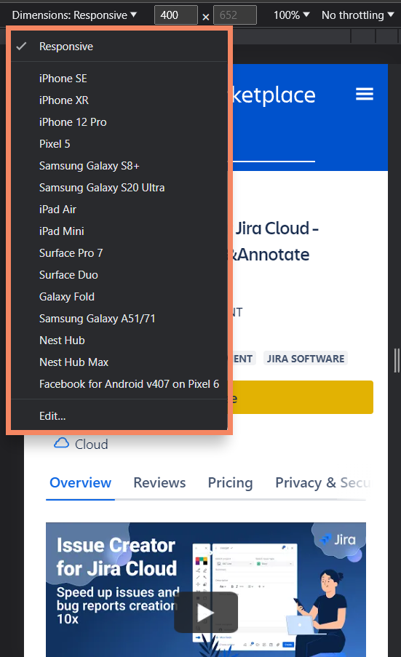Switch to the Reviews tab

point(159,482)
